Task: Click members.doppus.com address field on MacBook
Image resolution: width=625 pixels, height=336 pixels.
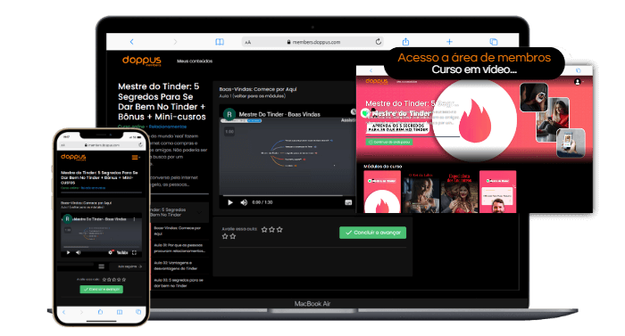Action: 313,42
